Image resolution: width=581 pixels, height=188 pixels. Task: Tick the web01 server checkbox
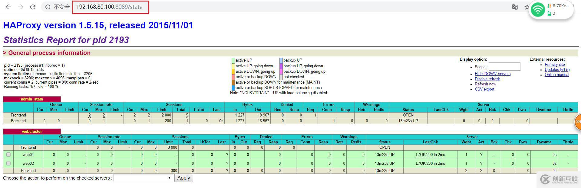click(8, 155)
